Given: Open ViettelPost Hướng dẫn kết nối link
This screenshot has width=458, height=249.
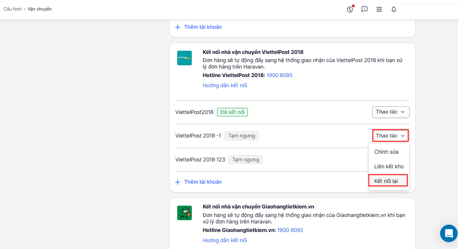Looking at the screenshot, I should 225,86.
